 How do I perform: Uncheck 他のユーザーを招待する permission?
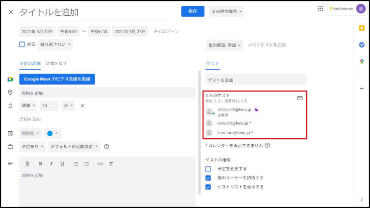click(208, 178)
